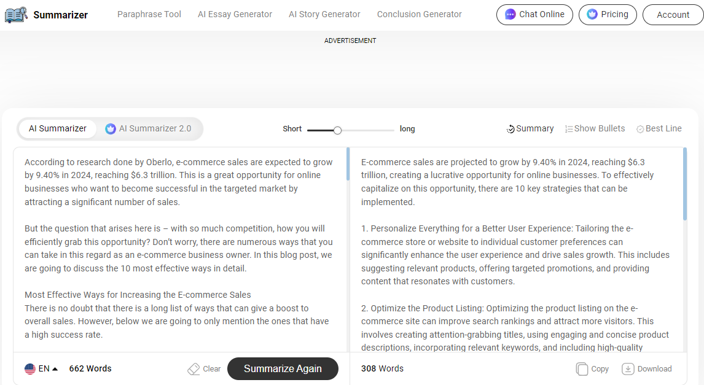Click the crown icon on Pricing button
Viewport: 704px width, 385px height.
(592, 14)
